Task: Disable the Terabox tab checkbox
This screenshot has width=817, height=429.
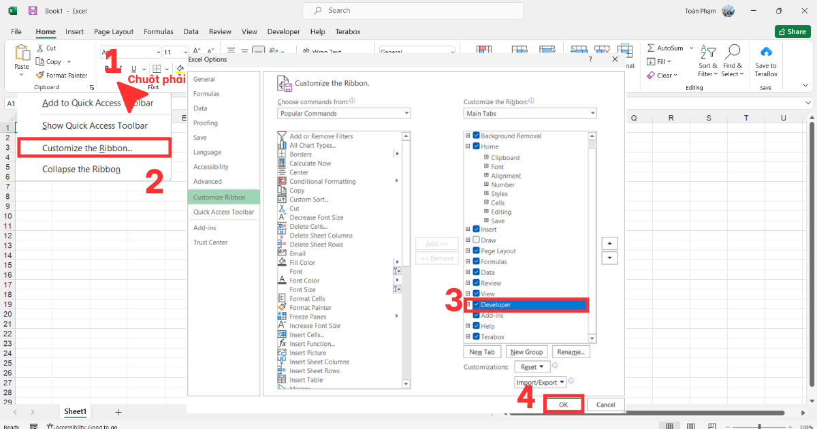Action: (x=477, y=336)
